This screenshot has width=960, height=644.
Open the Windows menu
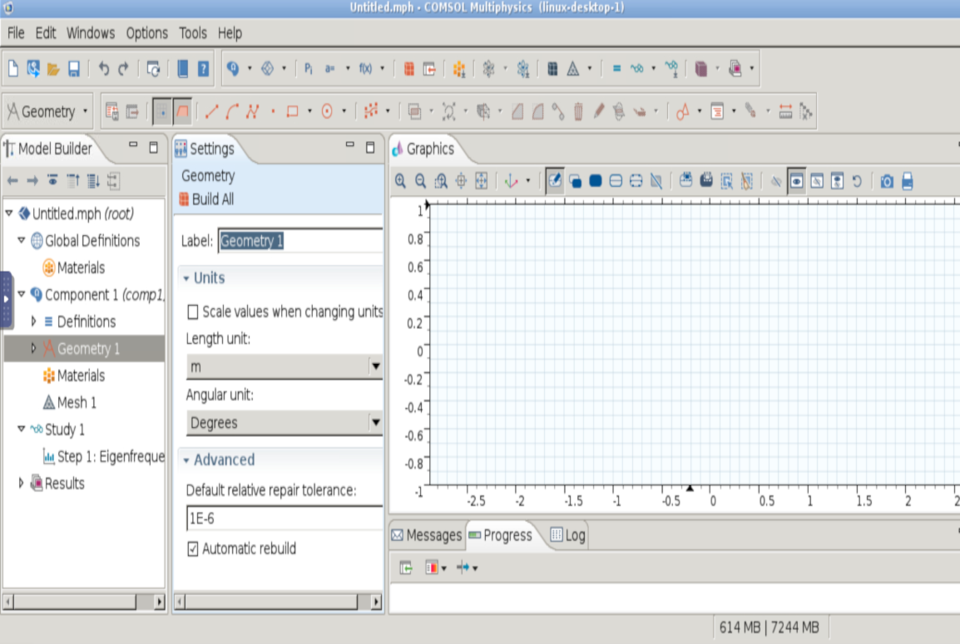[91, 33]
